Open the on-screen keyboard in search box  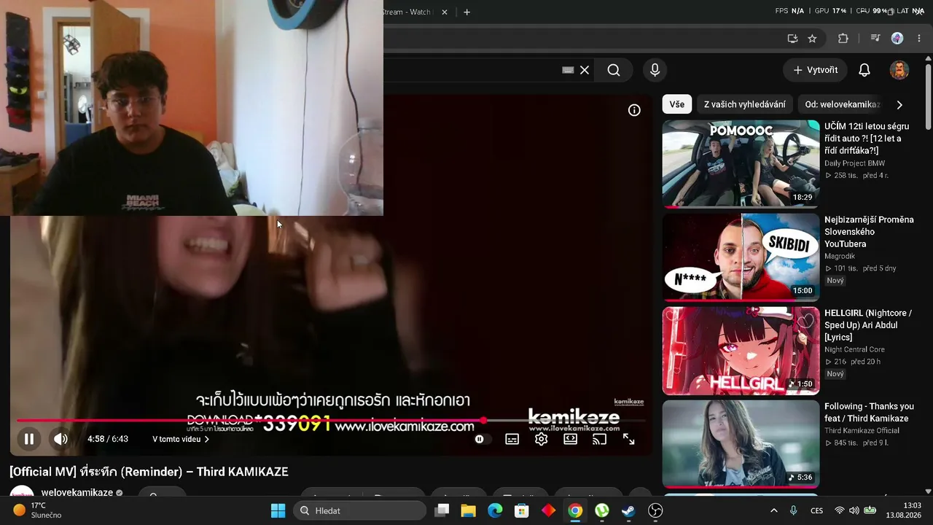(x=568, y=70)
